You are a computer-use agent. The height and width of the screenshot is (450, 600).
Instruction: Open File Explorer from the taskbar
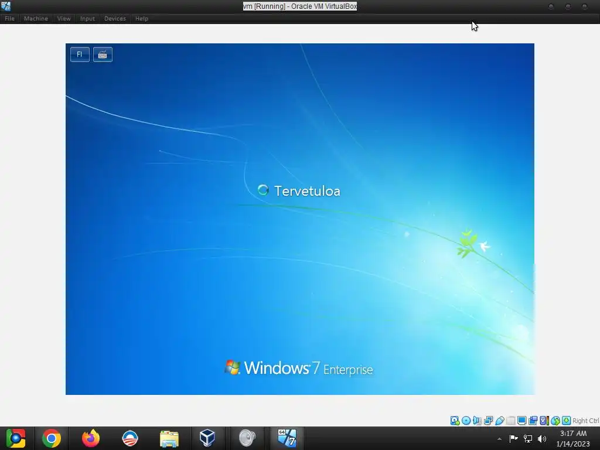(x=169, y=438)
